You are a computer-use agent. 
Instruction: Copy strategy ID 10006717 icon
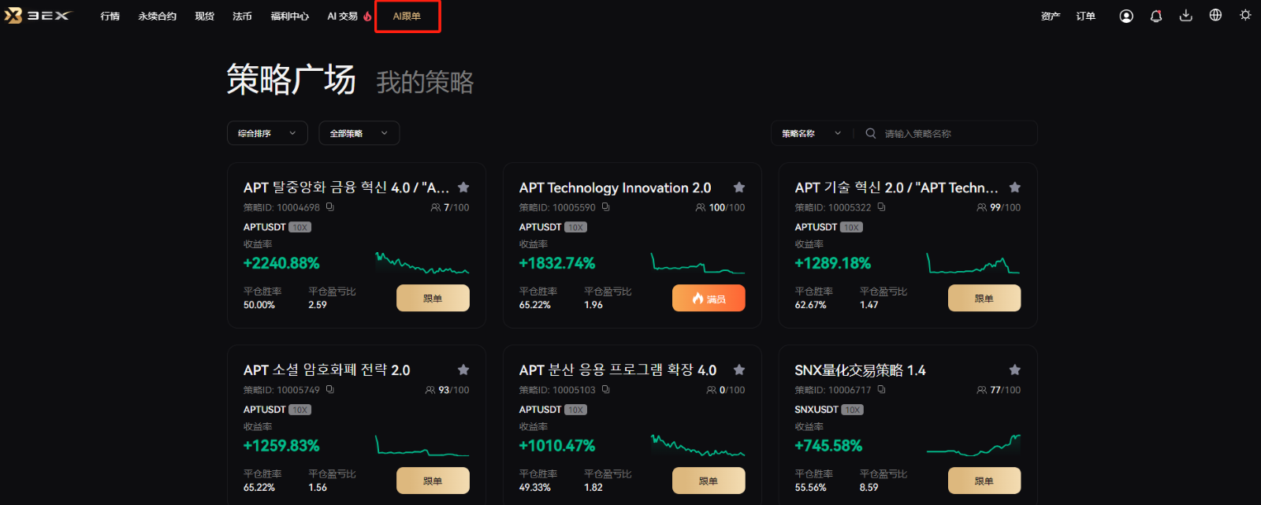pyautogui.click(x=881, y=390)
